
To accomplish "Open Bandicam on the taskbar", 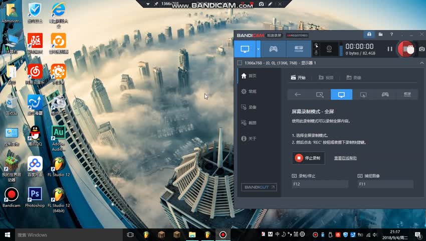I will (x=223, y=235).
